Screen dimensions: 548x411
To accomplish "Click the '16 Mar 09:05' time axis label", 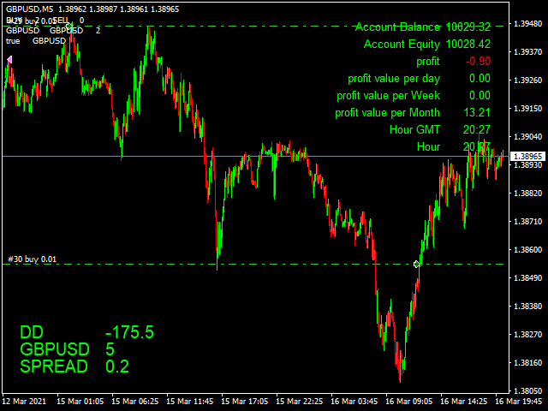I will [409, 402].
